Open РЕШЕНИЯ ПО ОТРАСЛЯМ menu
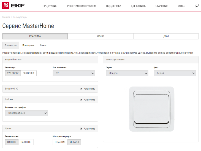The image size is (201, 151). 82,6
